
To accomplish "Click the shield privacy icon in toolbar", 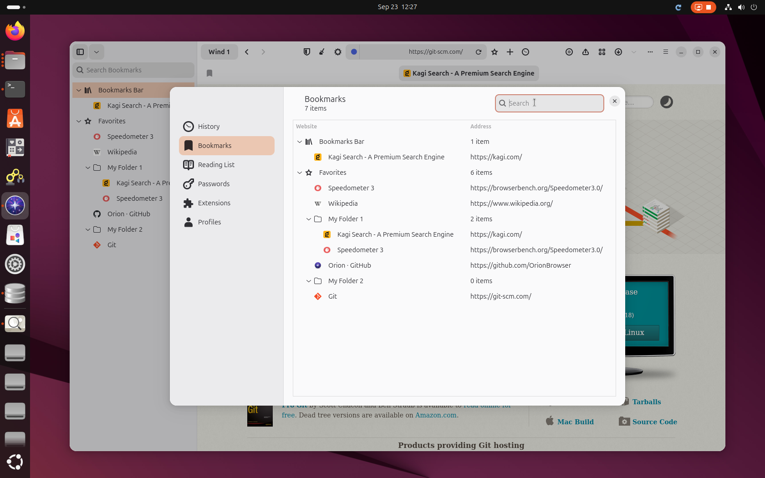I will click(307, 52).
